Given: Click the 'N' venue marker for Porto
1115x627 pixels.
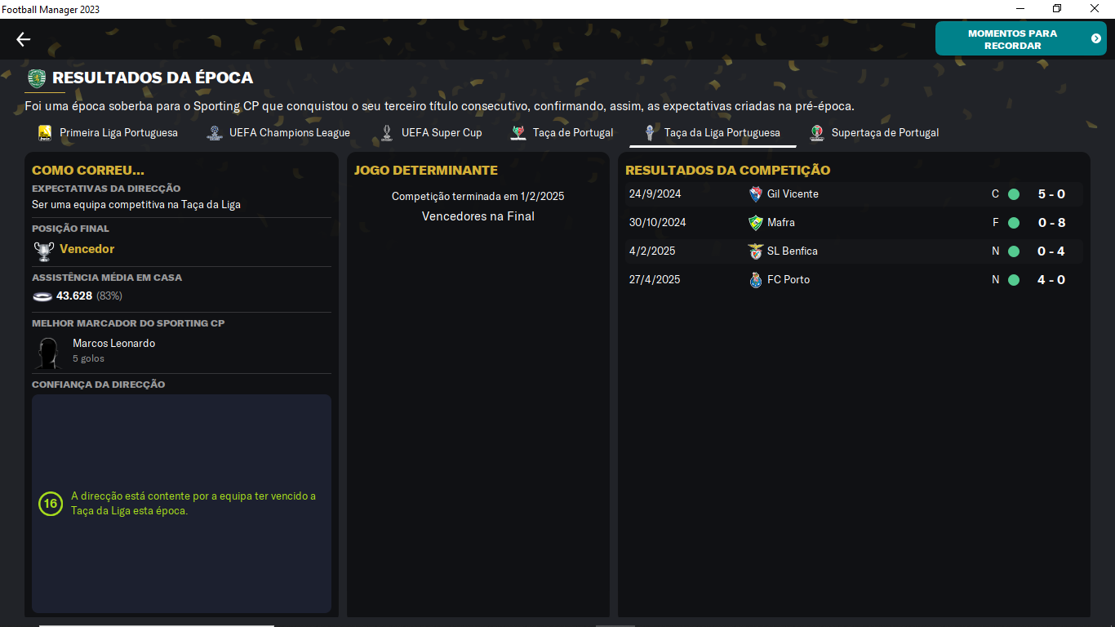Looking at the screenshot, I should pos(995,280).
